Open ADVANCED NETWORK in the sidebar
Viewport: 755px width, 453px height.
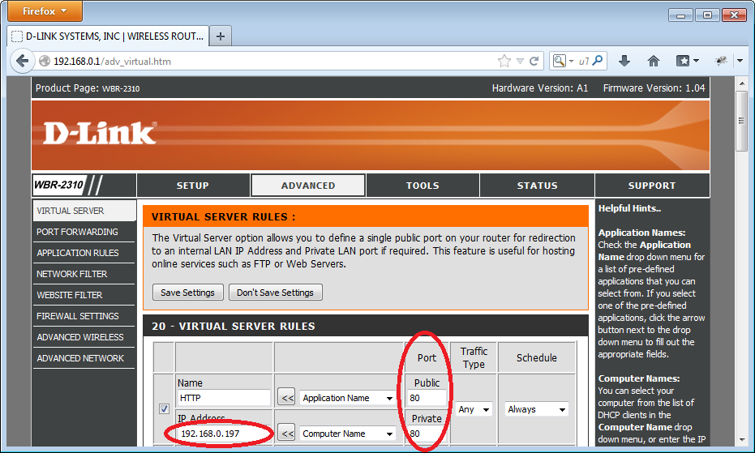tap(84, 359)
